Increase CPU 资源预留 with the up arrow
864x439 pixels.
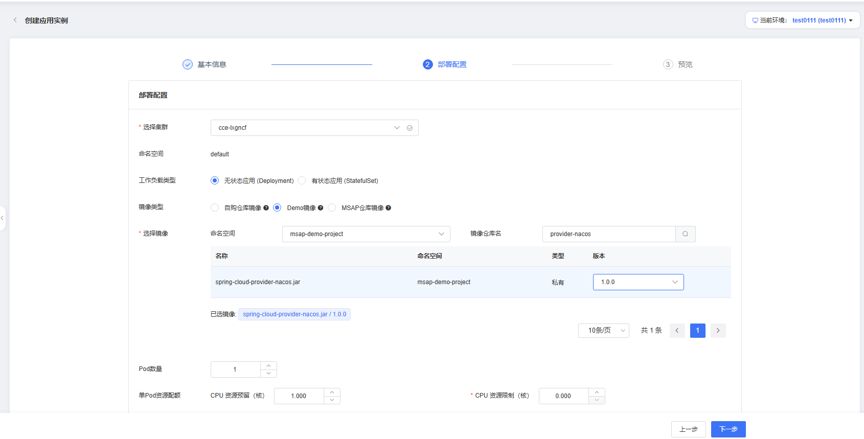(x=332, y=392)
